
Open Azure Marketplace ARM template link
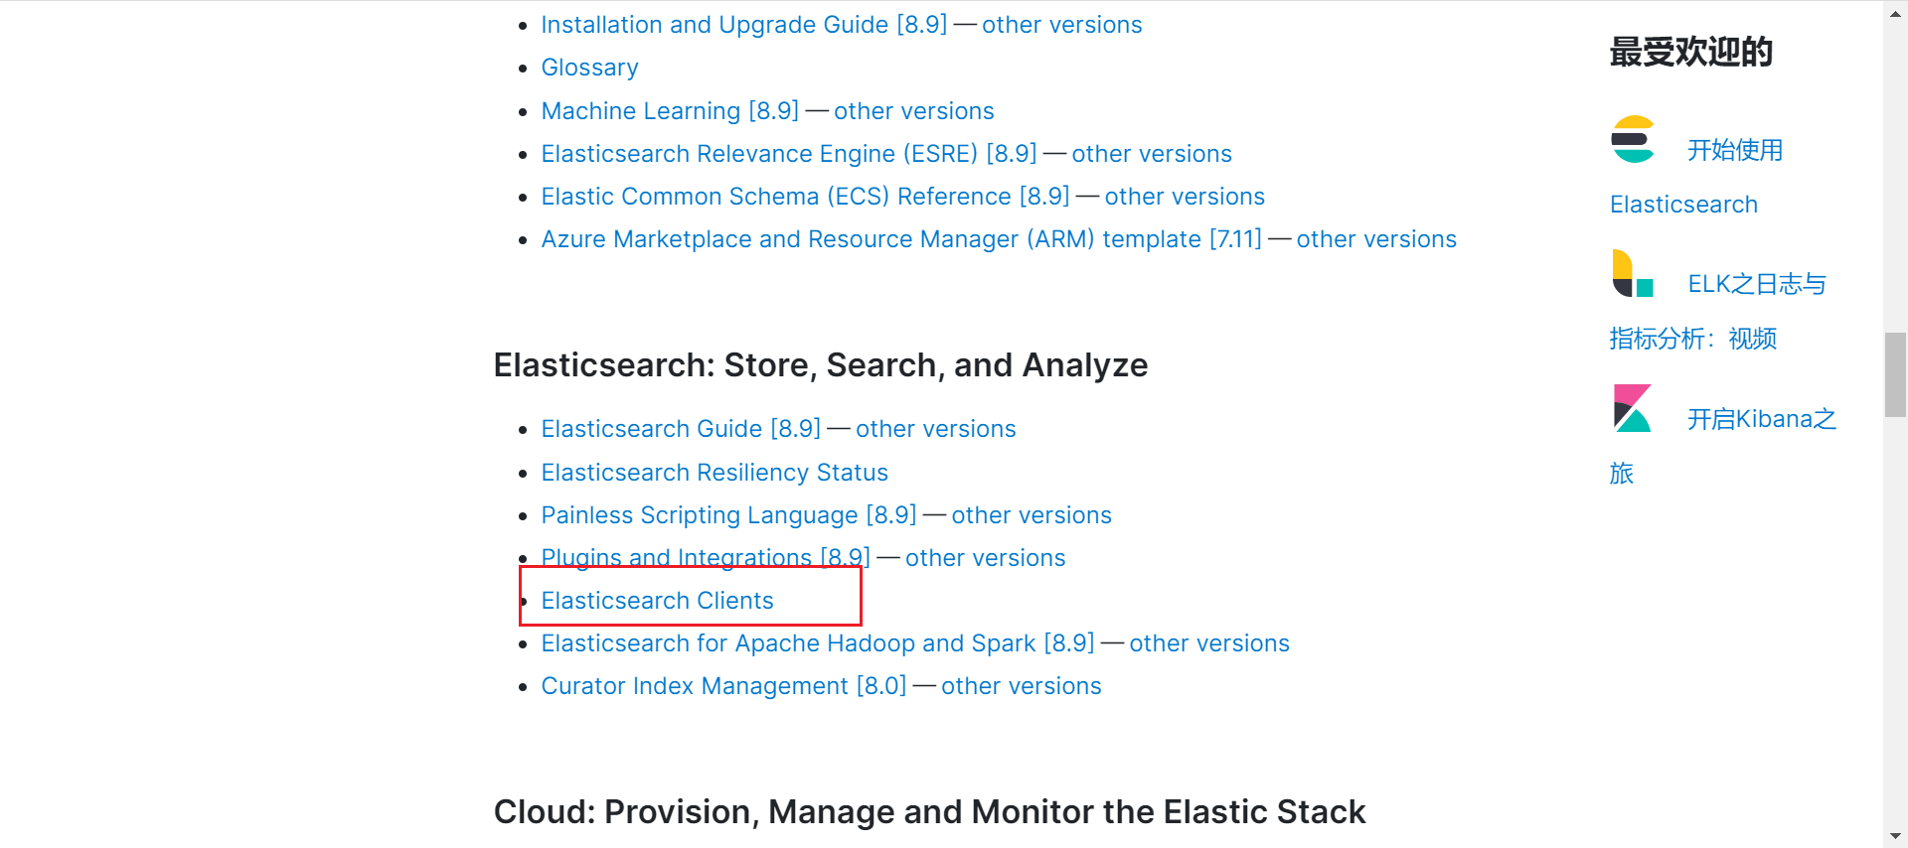900,239
